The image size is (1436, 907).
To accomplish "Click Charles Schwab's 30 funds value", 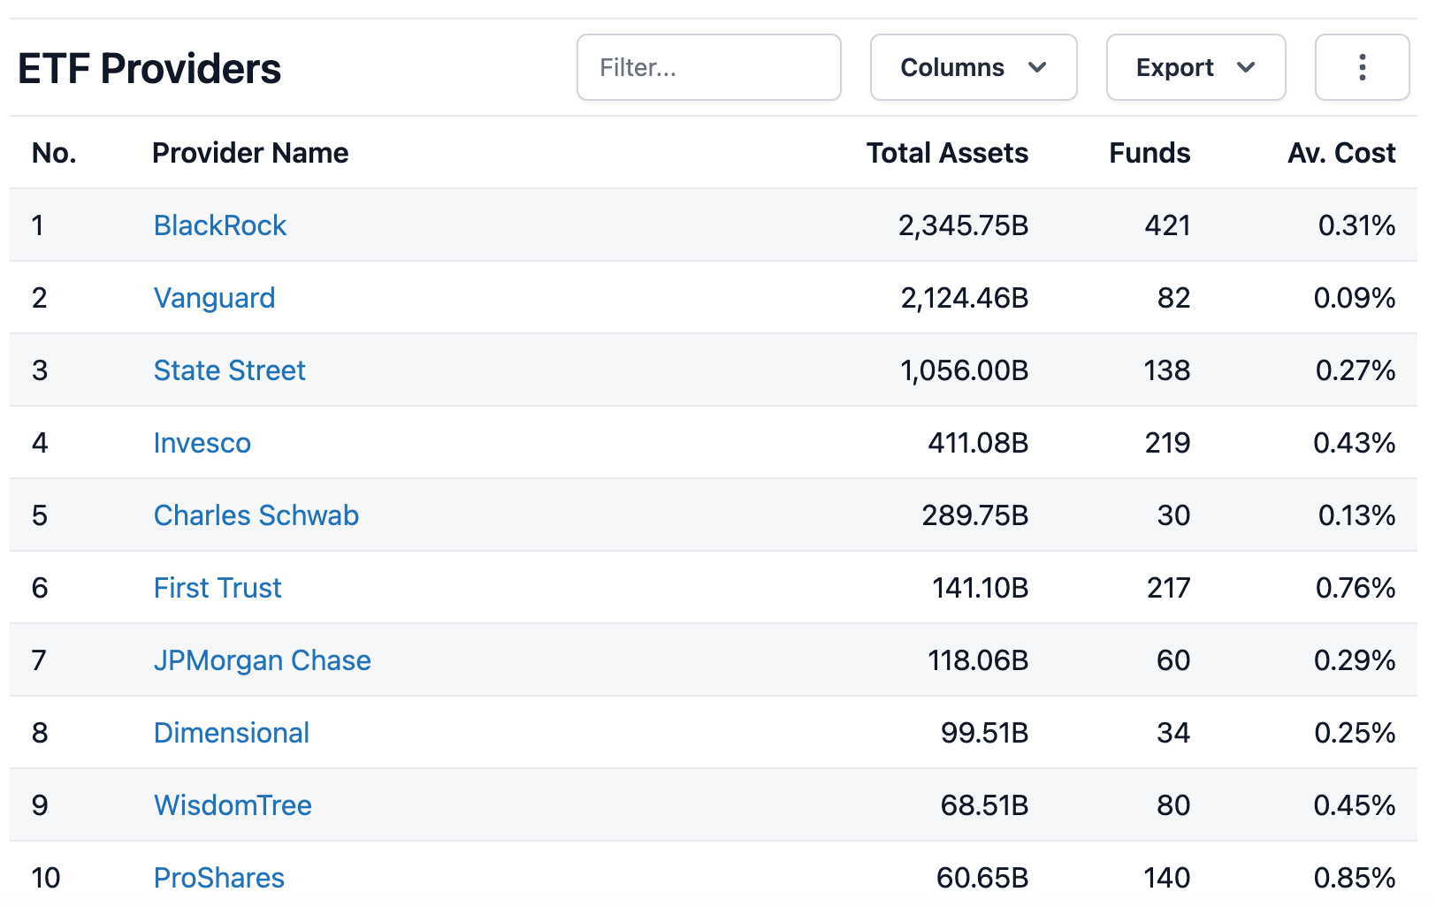I will pos(1173,515).
